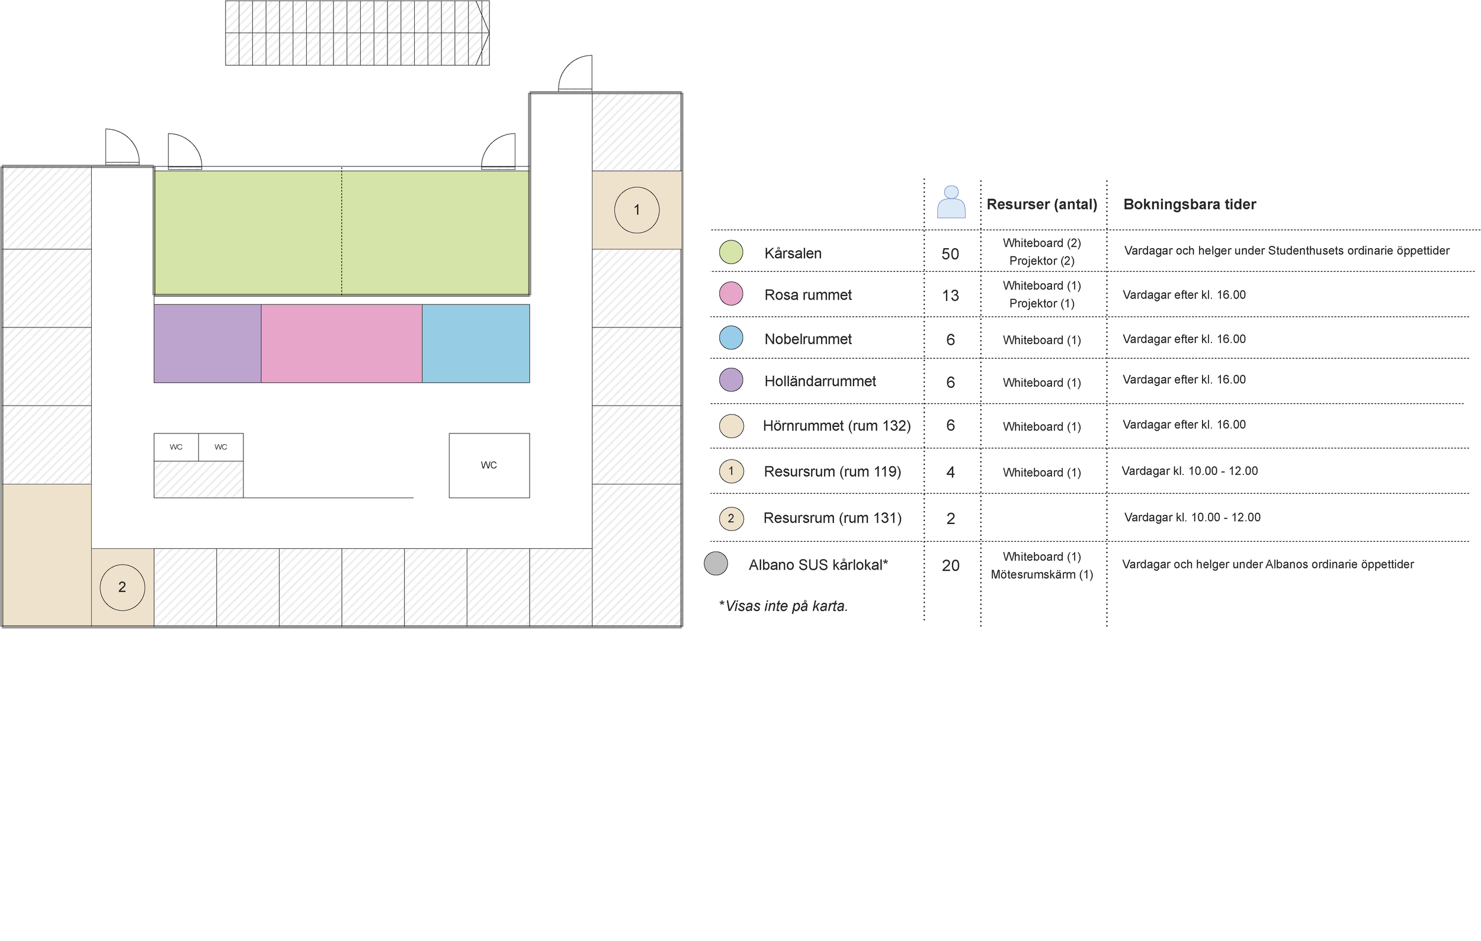Click room marker 1 on the floor plan
Viewport: 1481px width, 941px height.
pos(637,210)
